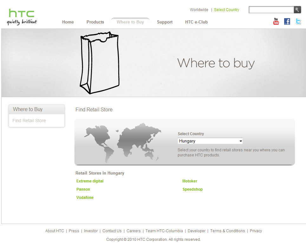Open the Speedshop store link

[192, 189]
